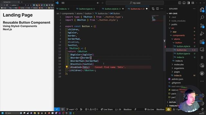Open notifications bell in status bar
Screen dimensions: 206x115
point(202,109)
